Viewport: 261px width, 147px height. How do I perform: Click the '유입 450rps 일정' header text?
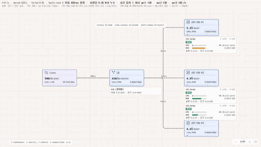[75, 3]
